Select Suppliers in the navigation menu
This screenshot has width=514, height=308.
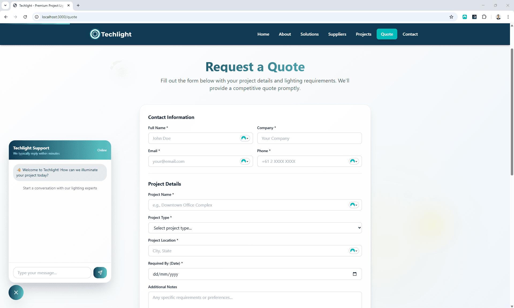(x=337, y=34)
